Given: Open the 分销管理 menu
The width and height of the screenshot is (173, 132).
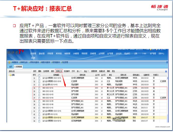Looking at the screenshot, I should click(76, 54).
